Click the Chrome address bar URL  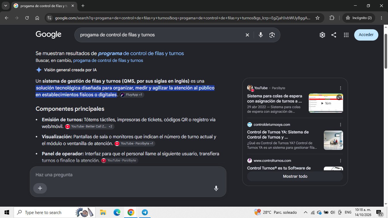click(182, 18)
